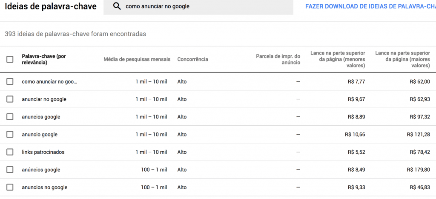Sort by top-of-page bid 'menores valores' header
Viewport: 436px width, 199px height.
coord(338,59)
